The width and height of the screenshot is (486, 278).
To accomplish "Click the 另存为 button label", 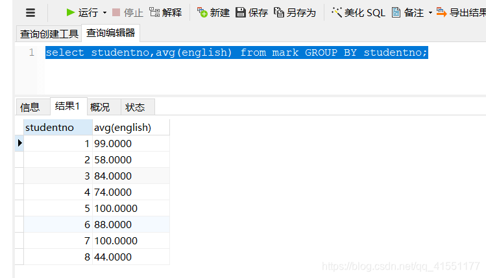I will pyautogui.click(x=301, y=13).
